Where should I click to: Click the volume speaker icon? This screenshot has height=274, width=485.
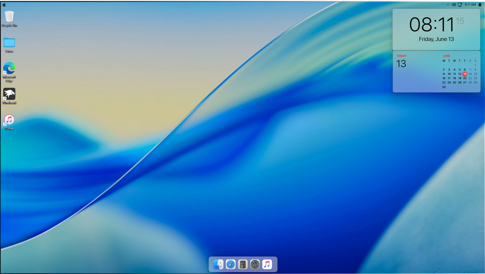454,5
